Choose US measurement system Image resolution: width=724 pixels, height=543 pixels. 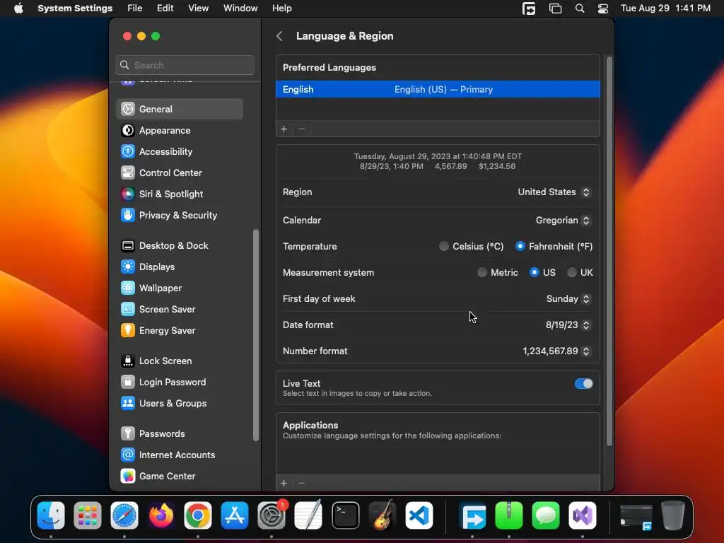coord(535,272)
